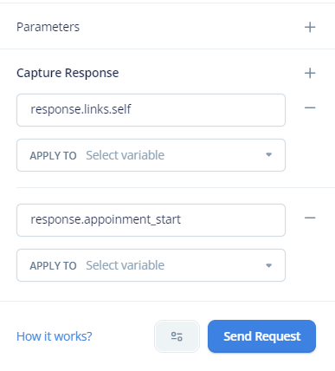335x371 pixels.
Task: Click the APPLY TO label below response.links.self
Action: (x=53, y=156)
